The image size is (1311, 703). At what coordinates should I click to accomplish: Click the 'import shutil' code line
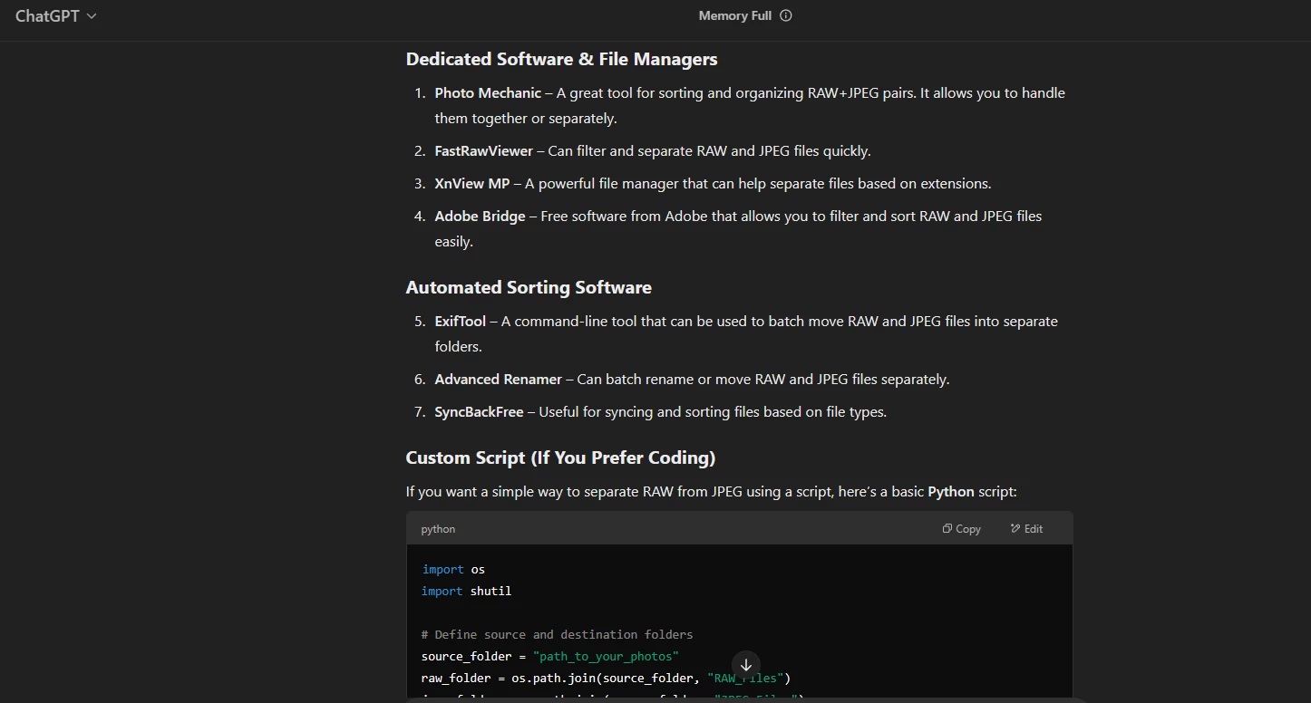tap(466, 592)
